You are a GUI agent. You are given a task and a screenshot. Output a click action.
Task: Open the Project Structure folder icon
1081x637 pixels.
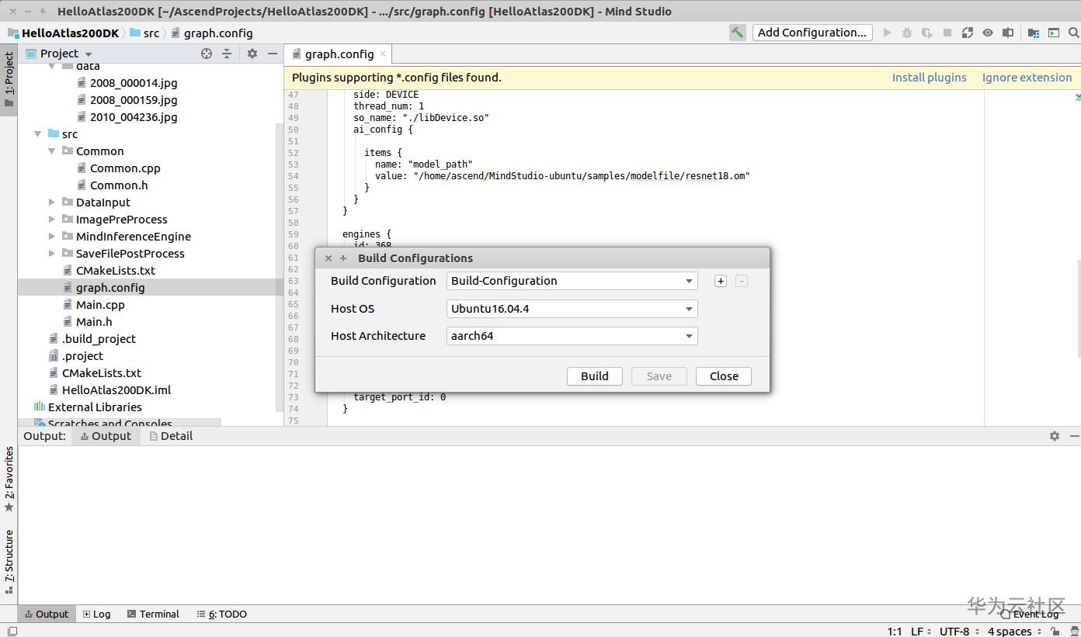click(x=1034, y=33)
